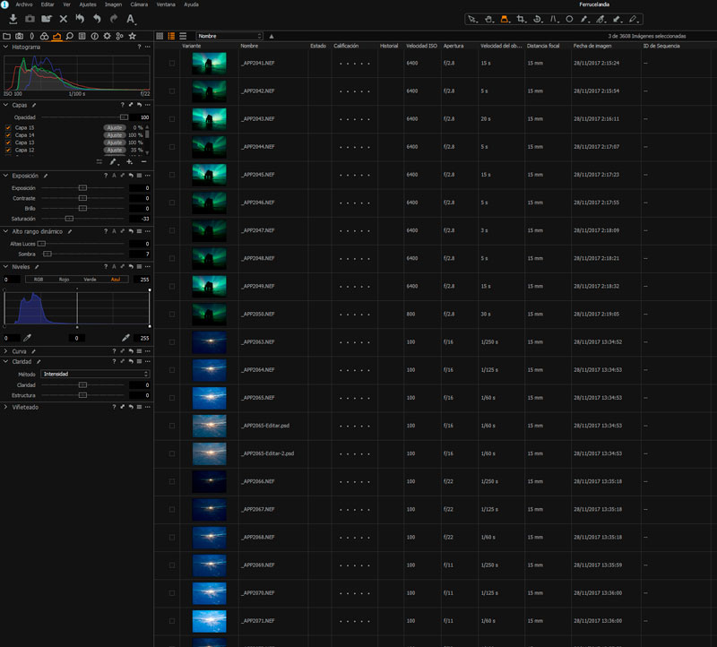Select the Pan hand cursor tool
717x647 pixels.
488,18
